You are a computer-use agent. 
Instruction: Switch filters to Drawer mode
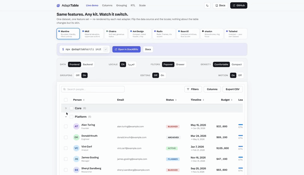pyautogui.click(x=180, y=64)
